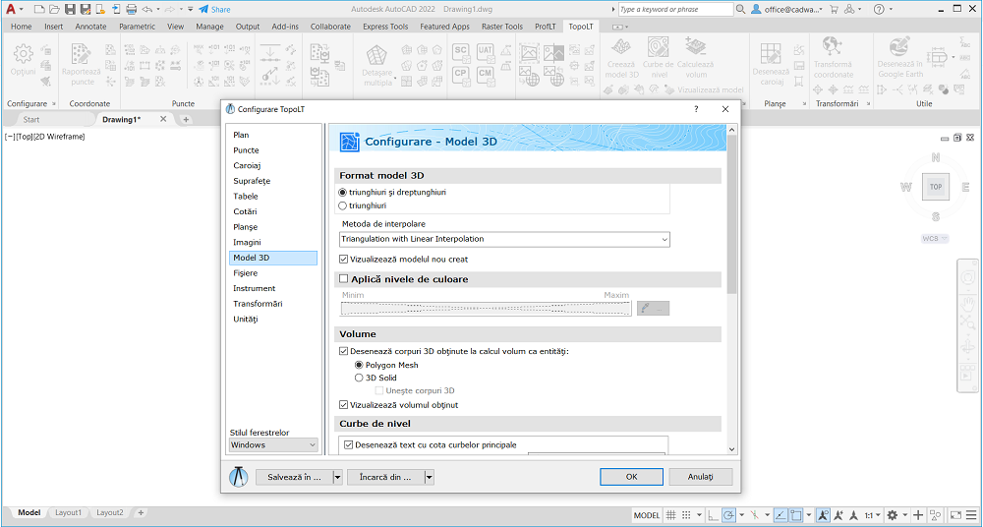
Task: Select the 'triunghiuri' radio option
Action: point(342,205)
